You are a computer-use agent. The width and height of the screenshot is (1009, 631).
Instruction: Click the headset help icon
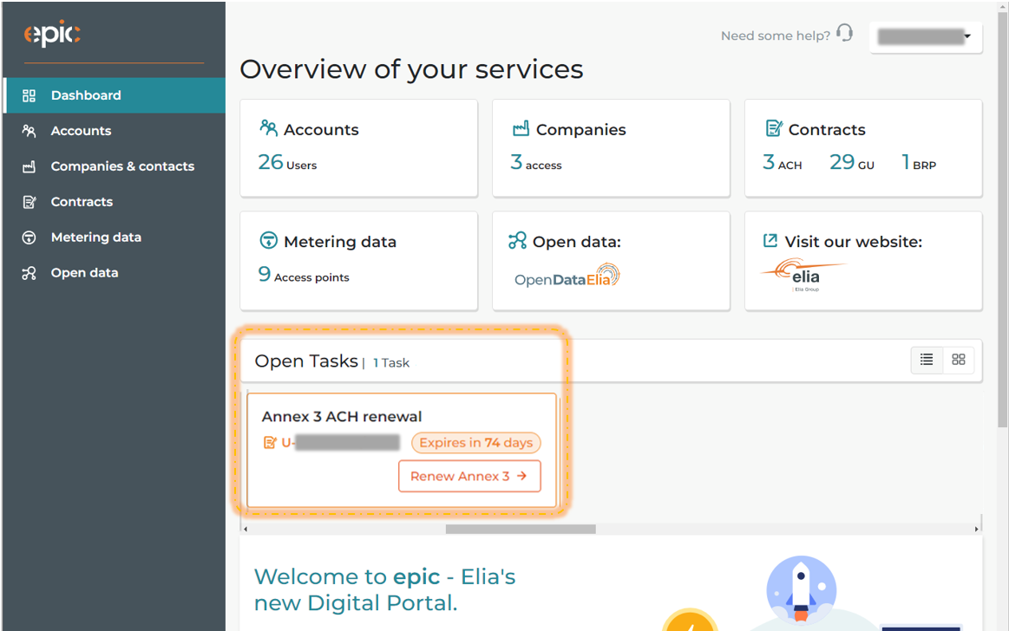point(844,33)
